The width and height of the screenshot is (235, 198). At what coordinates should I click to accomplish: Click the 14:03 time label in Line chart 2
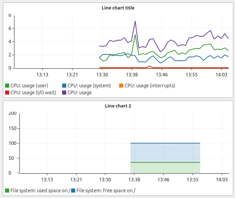point(221,179)
